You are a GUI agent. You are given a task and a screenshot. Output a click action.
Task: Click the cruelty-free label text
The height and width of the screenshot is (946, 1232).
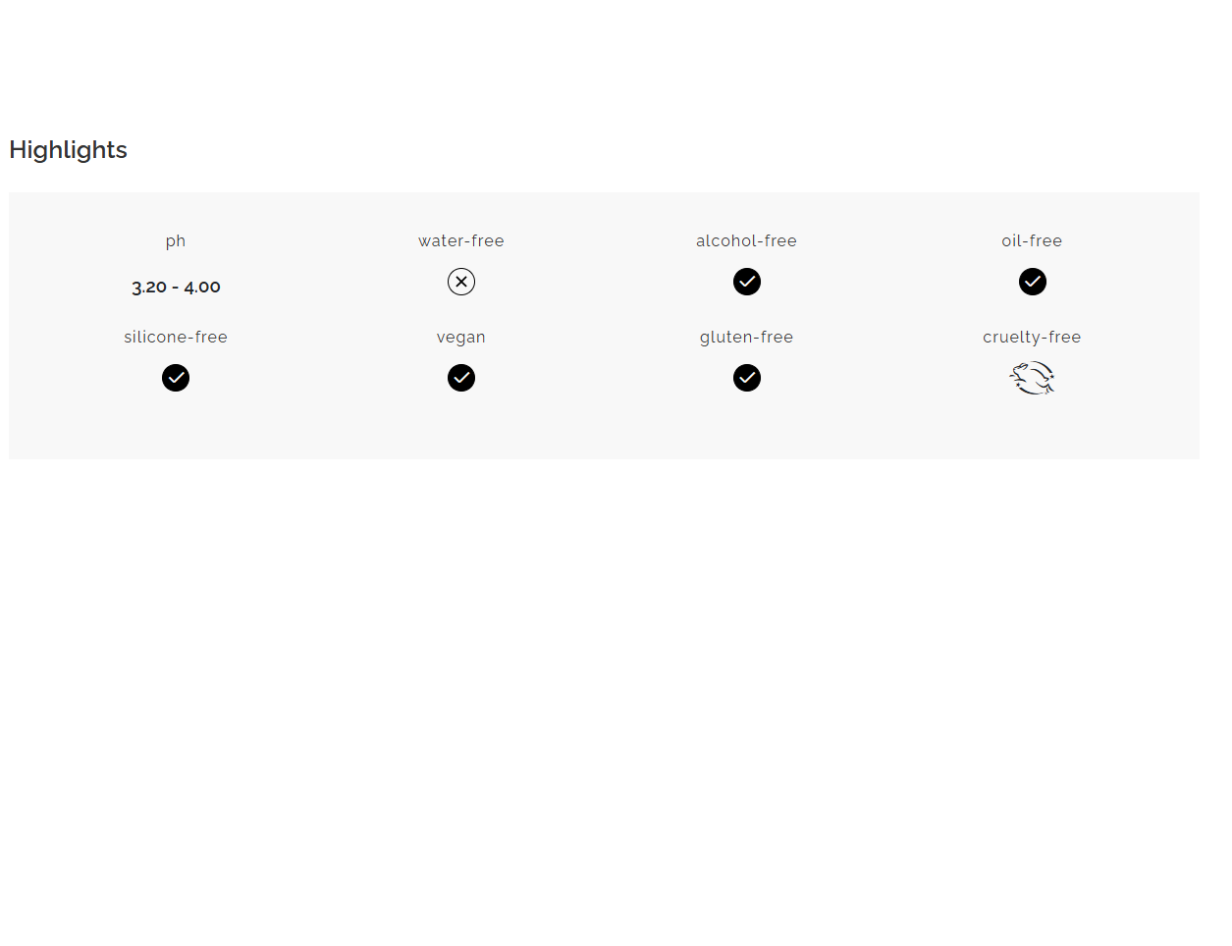tap(1032, 338)
